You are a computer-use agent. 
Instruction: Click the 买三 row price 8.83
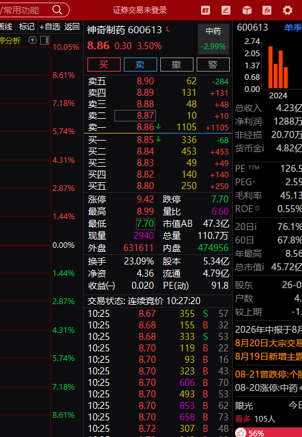pyautogui.click(x=145, y=163)
